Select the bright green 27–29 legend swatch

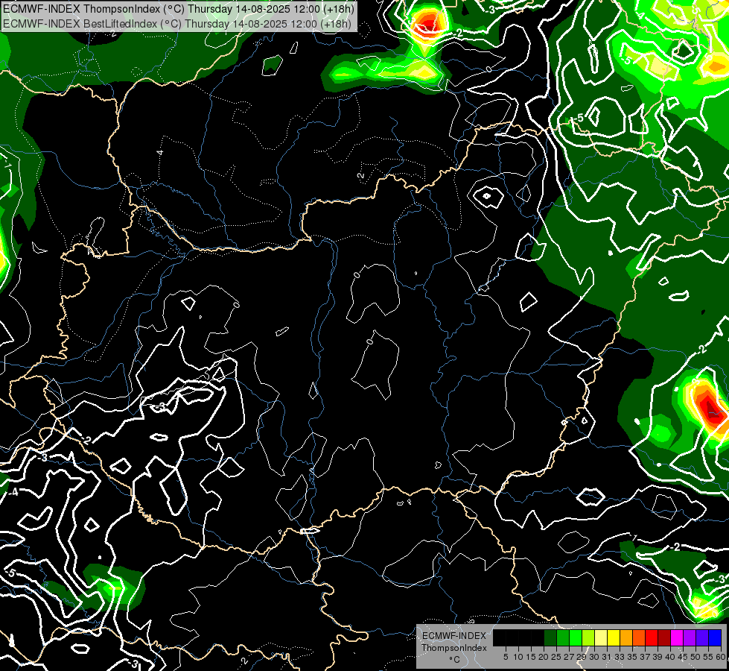coord(576,638)
